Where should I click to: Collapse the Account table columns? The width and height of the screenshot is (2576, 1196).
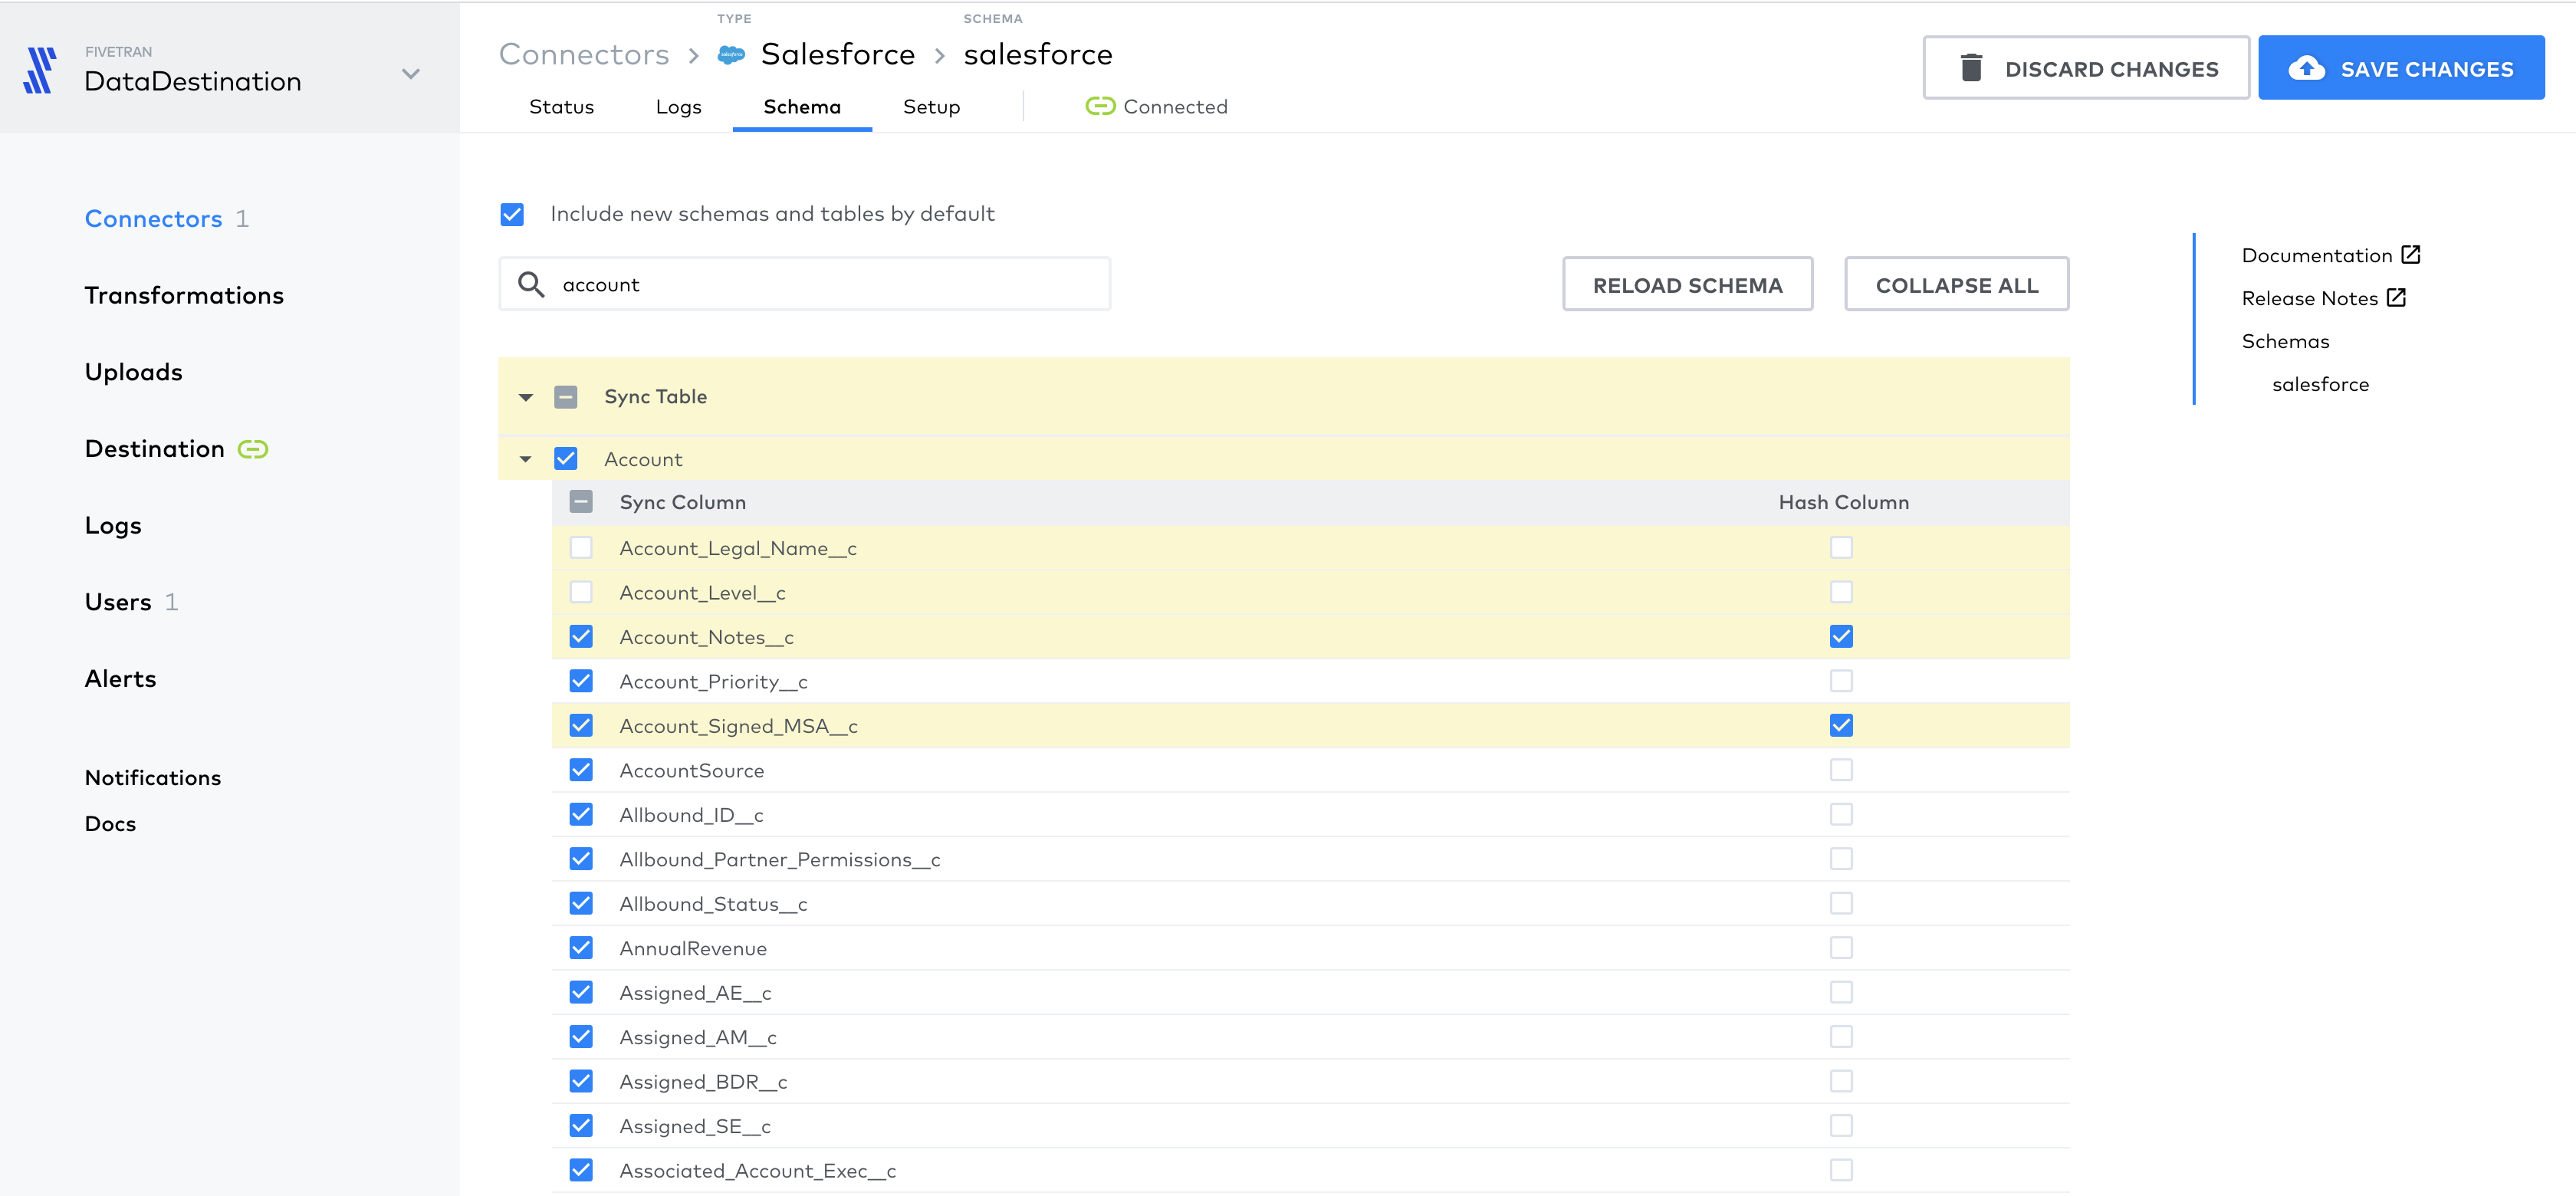click(x=526, y=459)
